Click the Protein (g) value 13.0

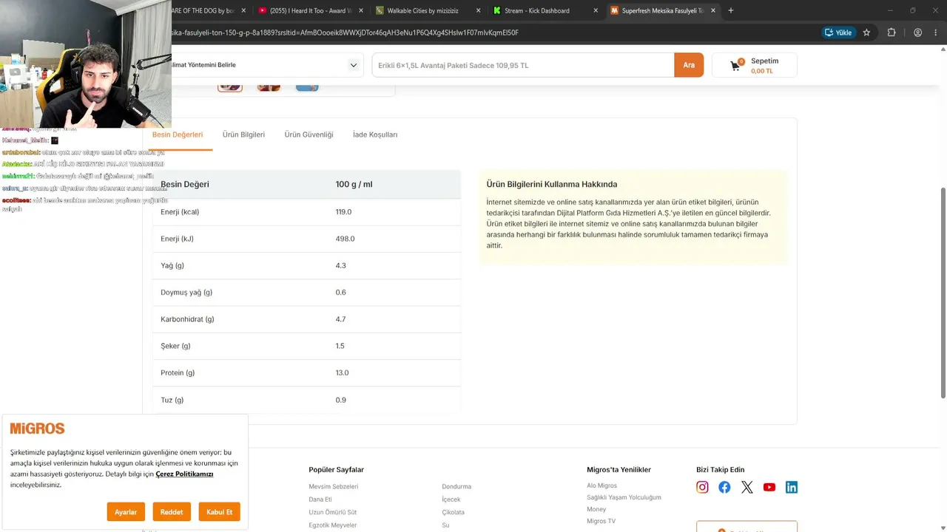[342, 373]
